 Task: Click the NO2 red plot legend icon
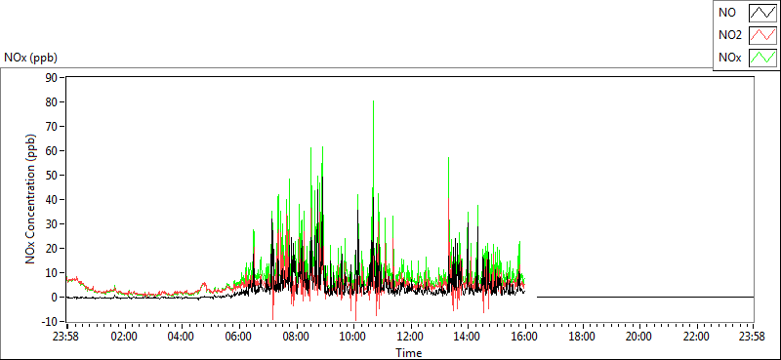pyautogui.click(x=762, y=35)
